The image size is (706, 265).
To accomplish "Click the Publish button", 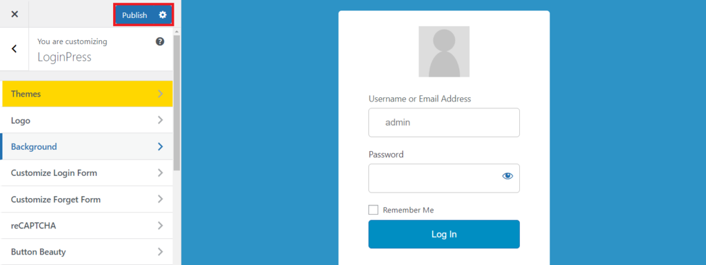I will click(134, 15).
